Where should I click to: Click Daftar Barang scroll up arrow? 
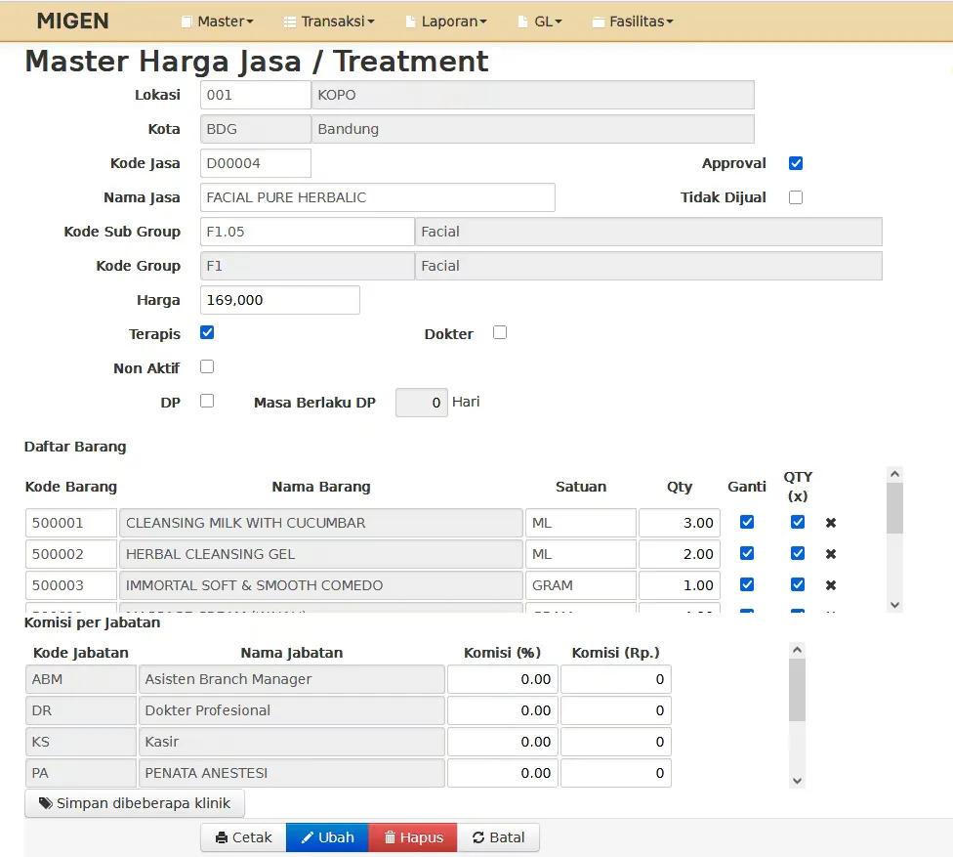pyautogui.click(x=894, y=474)
